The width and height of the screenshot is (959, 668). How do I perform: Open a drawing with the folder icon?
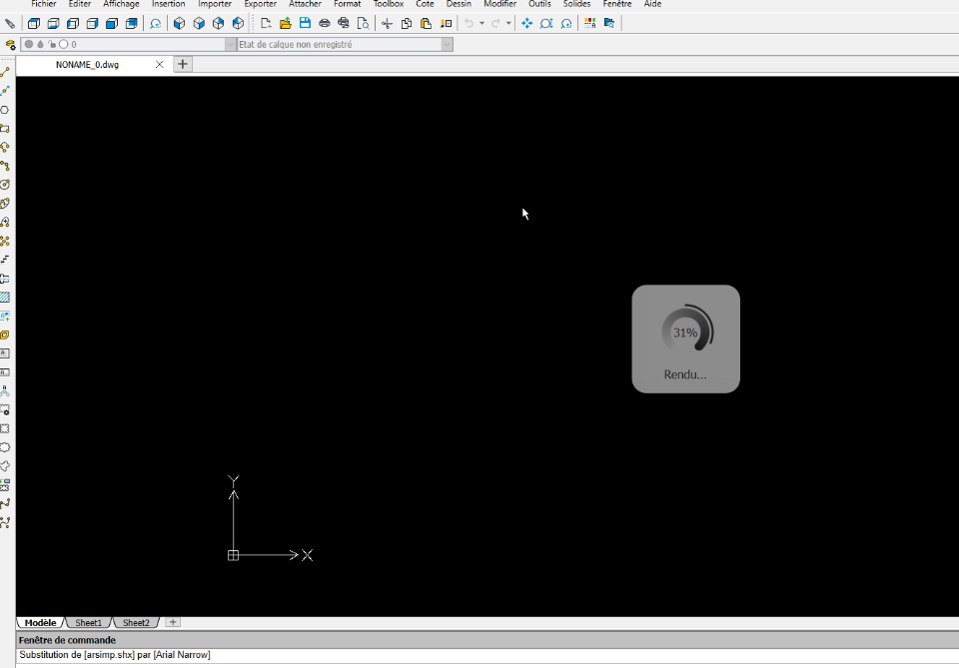coord(285,24)
